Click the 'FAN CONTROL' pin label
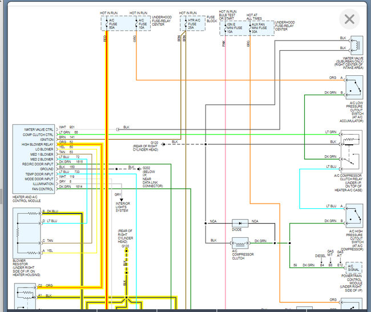Image resolution: width=371 pixels, height=312 pixels. point(43,189)
